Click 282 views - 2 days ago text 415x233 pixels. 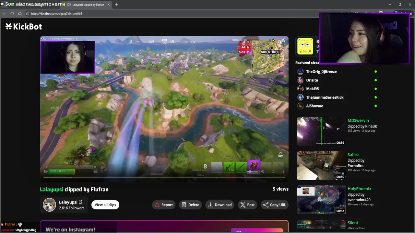point(362,131)
